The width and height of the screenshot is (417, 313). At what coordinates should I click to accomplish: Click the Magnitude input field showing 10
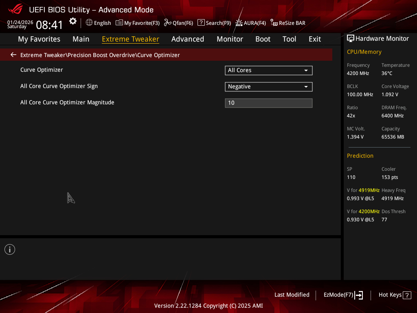point(269,103)
